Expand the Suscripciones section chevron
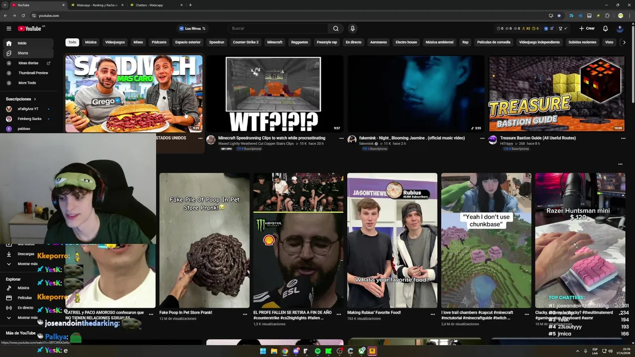The image size is (635, 357). coord(35,99)
